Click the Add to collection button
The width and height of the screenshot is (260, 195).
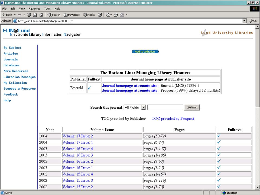145,51
